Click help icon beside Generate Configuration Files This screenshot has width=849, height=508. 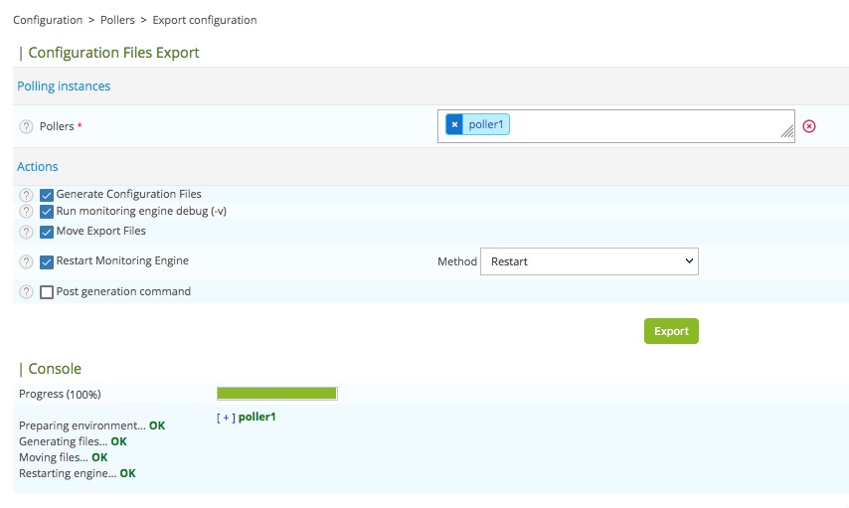click(x=26, y=195)
